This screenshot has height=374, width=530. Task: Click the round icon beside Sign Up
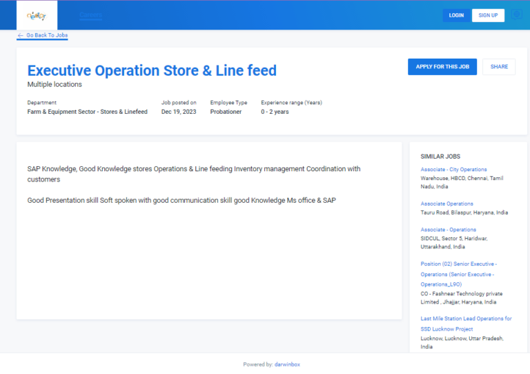[x=517, y=14]
